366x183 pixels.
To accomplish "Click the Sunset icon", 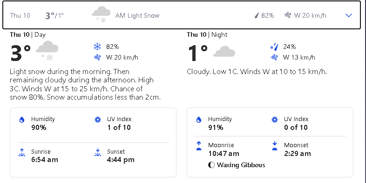I will point(98,152).
